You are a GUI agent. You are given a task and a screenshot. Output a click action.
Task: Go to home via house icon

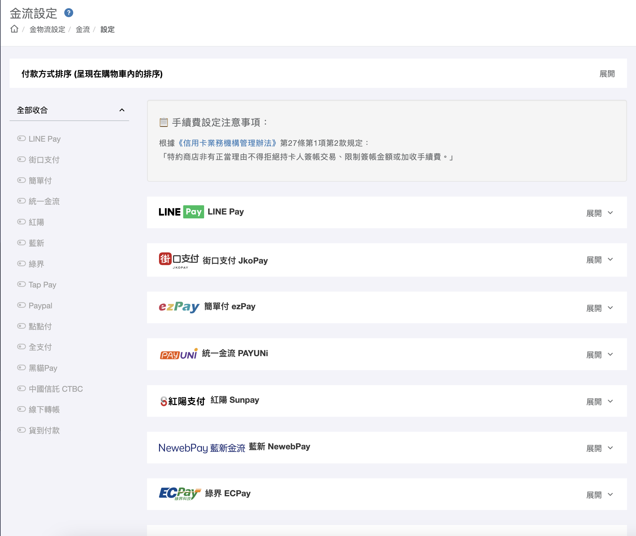[14, 29]
